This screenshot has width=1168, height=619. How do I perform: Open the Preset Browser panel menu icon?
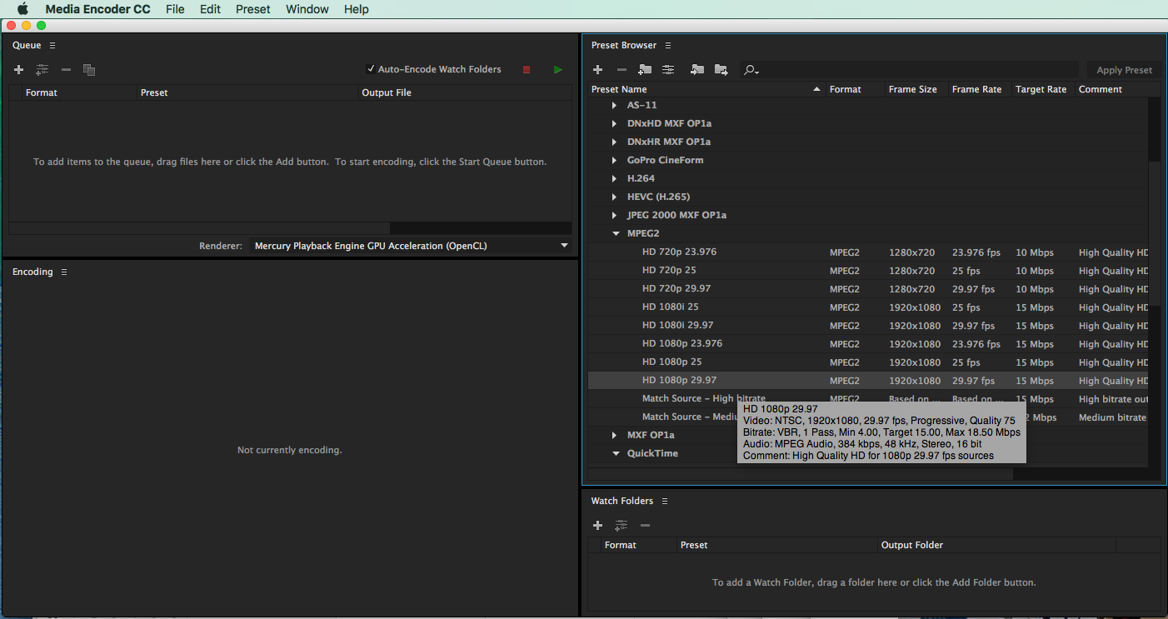tap(668, 45)
